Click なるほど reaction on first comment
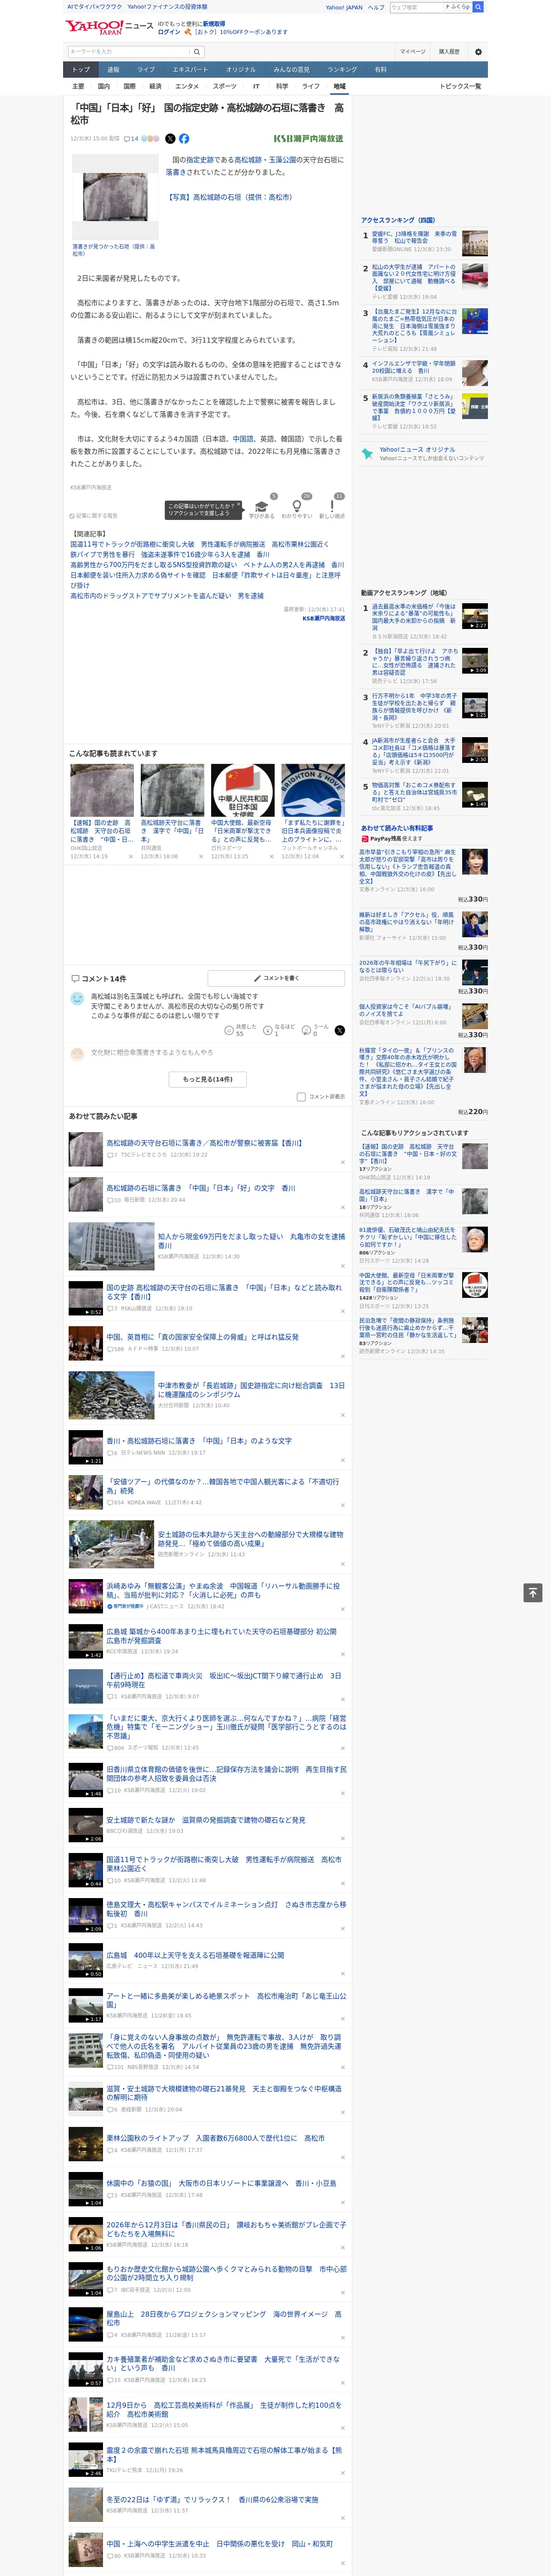The image size is (551, 2576). (x=280, y=1030)
